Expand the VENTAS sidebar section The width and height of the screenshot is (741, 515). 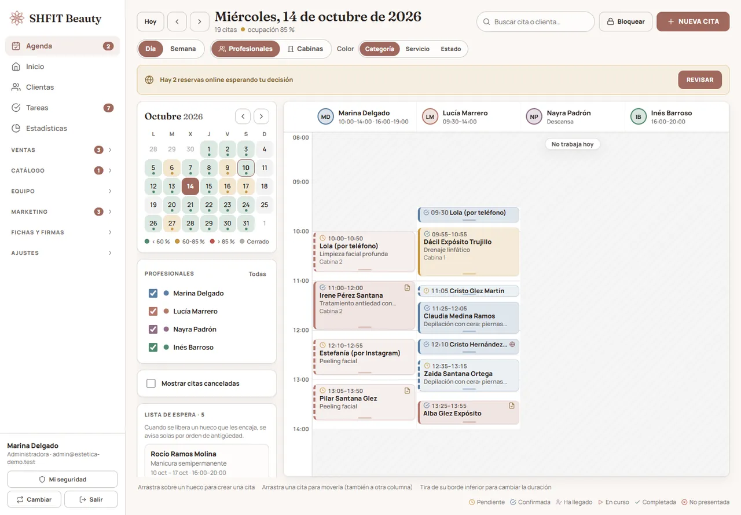click(x=63, y=150)
